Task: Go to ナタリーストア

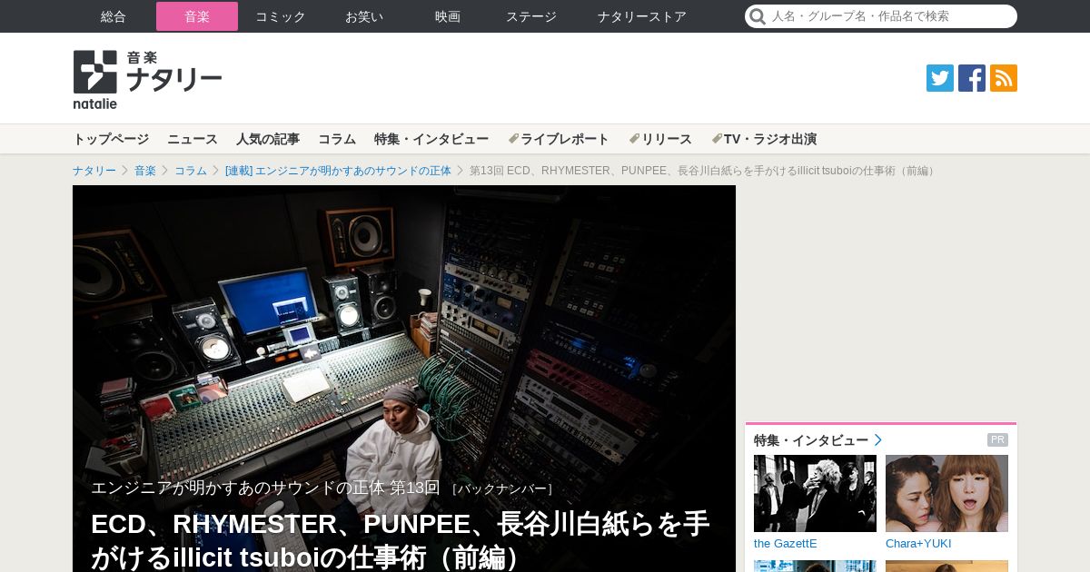Action: tap(642, 16)
